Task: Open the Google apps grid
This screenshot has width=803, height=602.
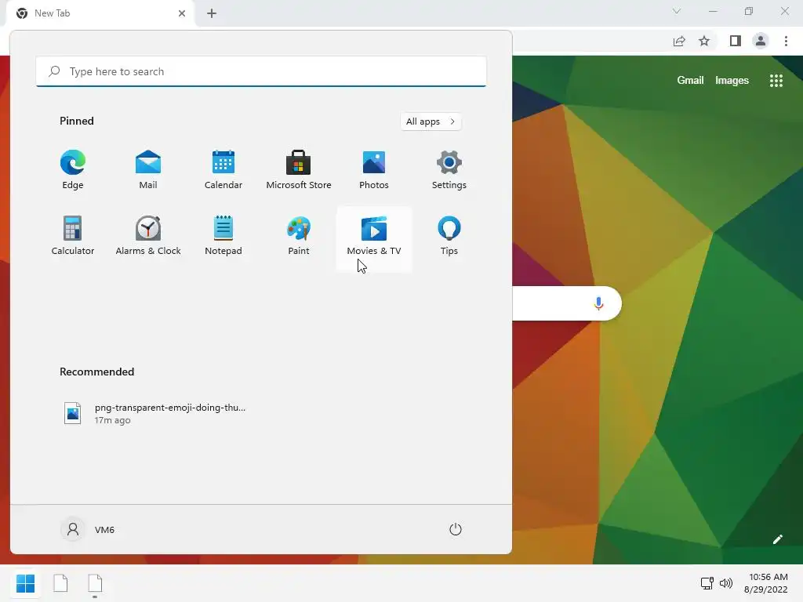Action: 776,81
